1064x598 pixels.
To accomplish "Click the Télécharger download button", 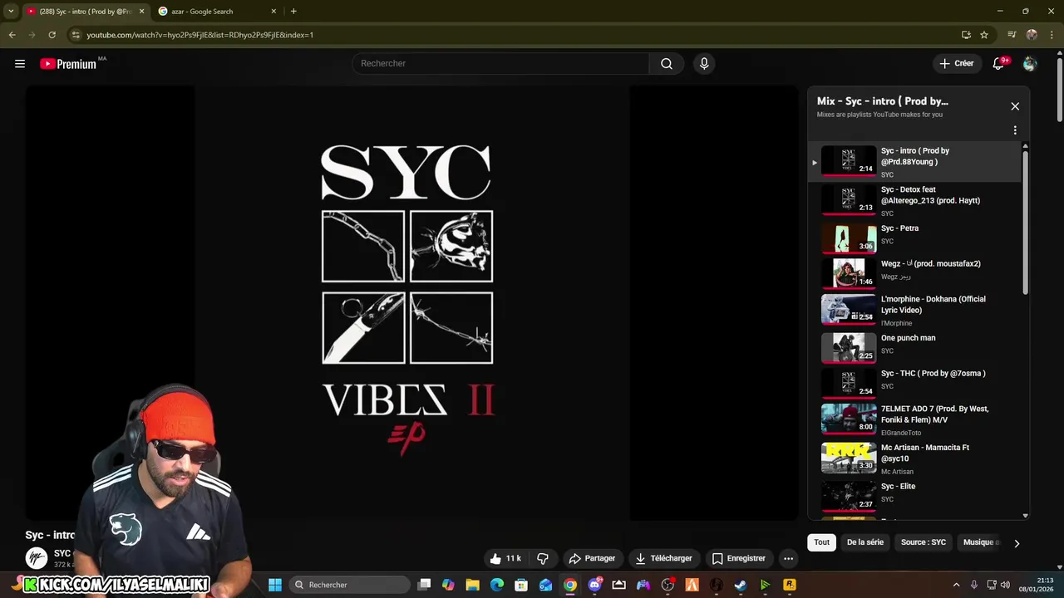I will (x=663, y=558).
